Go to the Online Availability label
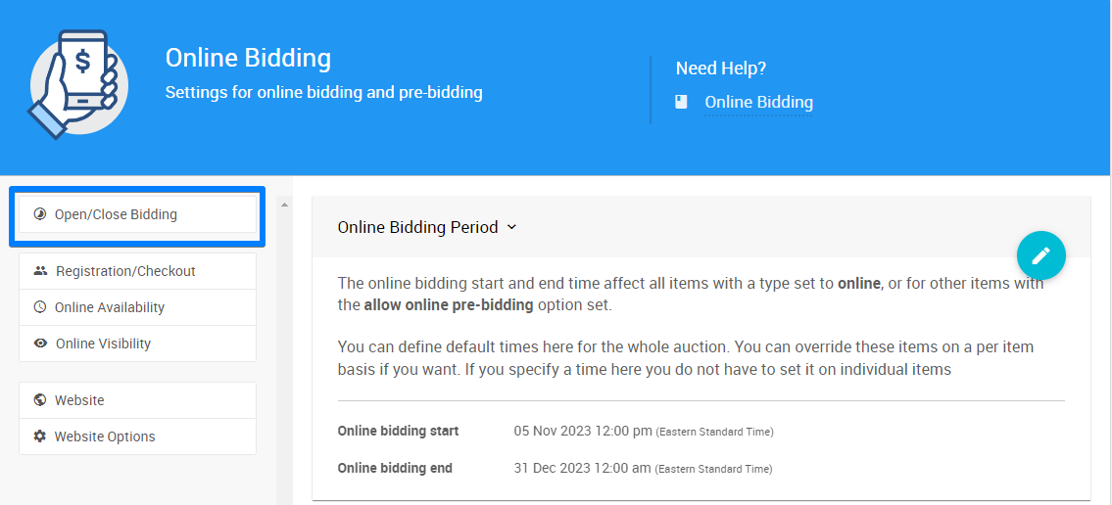Image resolution: width=1112 pixels, height=505 pixels. (x=110, y=307)
